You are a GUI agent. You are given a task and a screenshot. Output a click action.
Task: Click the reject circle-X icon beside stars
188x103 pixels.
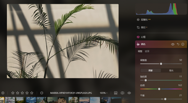3,93
